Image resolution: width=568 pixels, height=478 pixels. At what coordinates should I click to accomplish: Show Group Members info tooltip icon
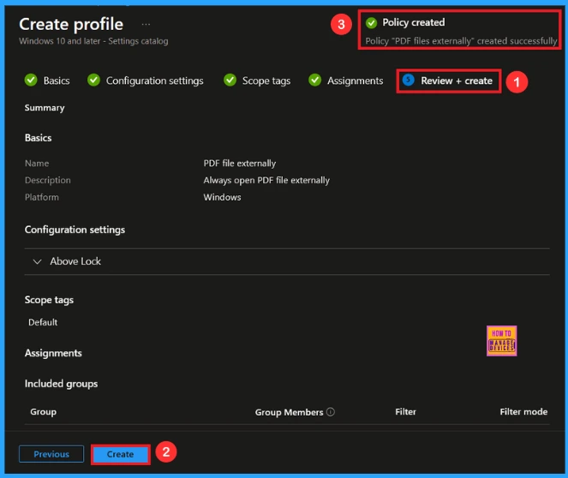click(x=331, y=412)
